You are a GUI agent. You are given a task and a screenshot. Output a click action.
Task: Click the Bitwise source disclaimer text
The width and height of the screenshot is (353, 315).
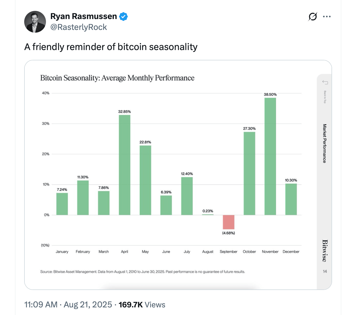(143, 271)
